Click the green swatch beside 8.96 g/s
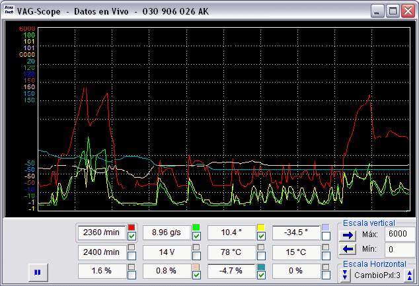 click(196, 228)
